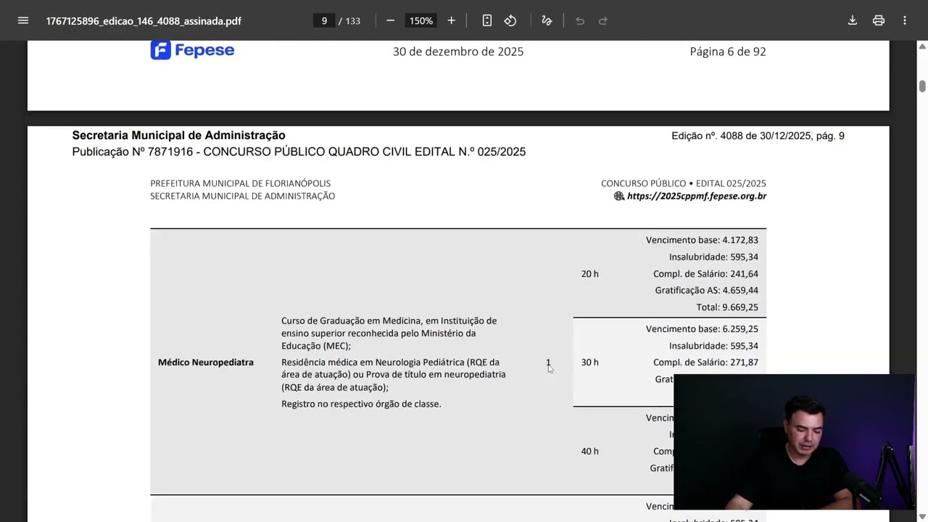Click 'CONCURSO PÚBLICO • EDITAL 025/2025' text
928x522 pixels.
pos(684,183)
